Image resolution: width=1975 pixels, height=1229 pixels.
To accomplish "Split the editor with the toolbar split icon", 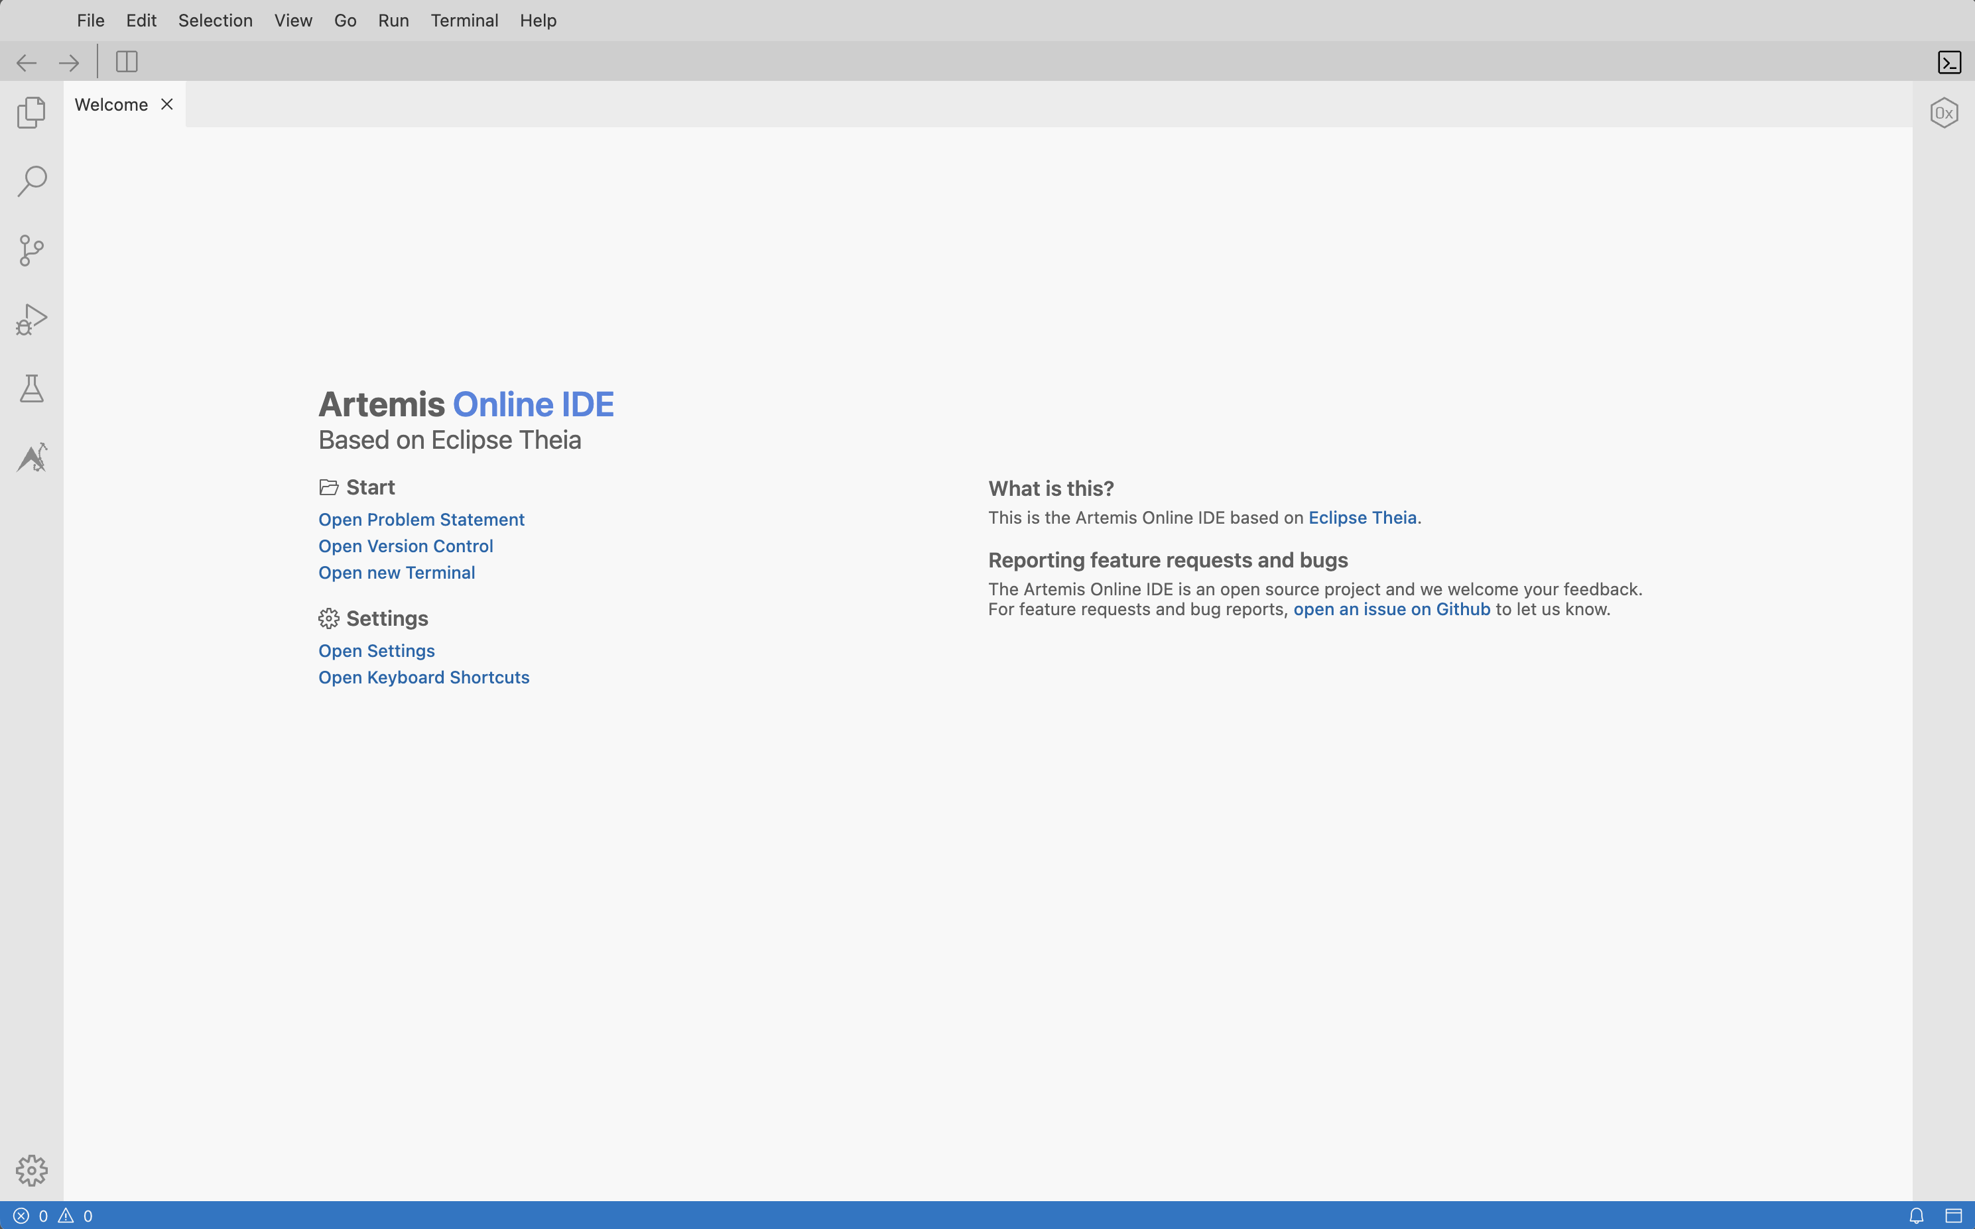I will [x=127, y=62].
